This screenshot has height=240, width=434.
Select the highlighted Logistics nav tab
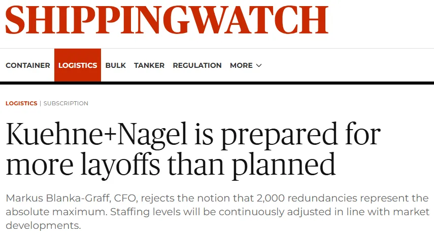(x=78, y=65)
